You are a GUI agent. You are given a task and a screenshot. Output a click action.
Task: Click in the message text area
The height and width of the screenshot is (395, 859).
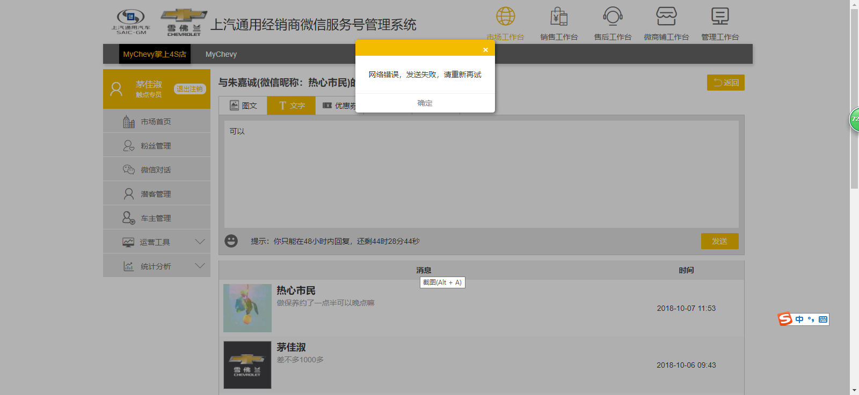[482, 174]
